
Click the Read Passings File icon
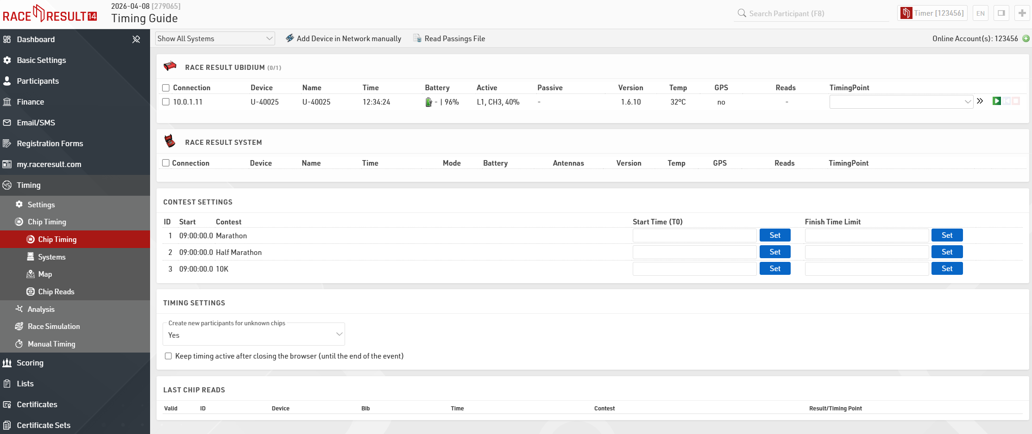(417, 38)
